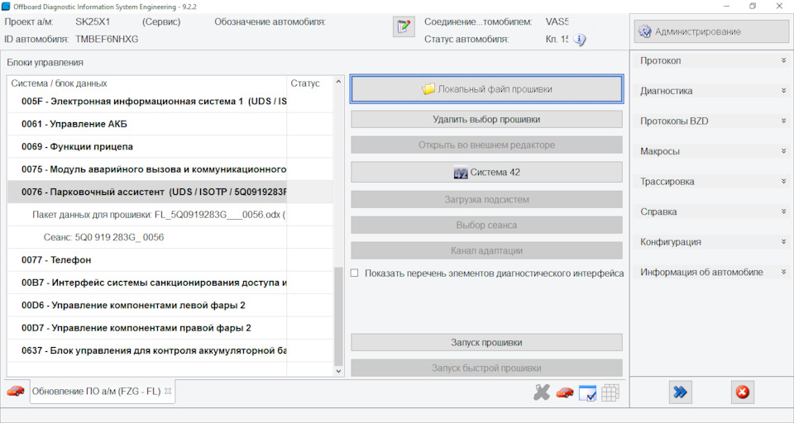Click the Канал адаптации button
The image size is (794, 423).
[486, 250]
